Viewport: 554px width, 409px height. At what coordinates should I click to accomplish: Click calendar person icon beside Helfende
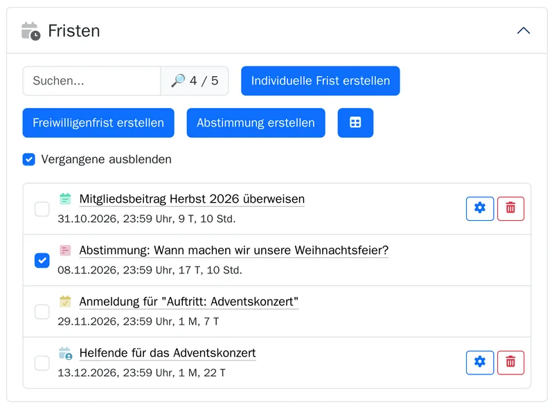65,353
